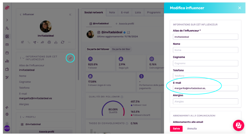Open the chat support bubble icon
The image size is (248, 136).
coord(239,125)
